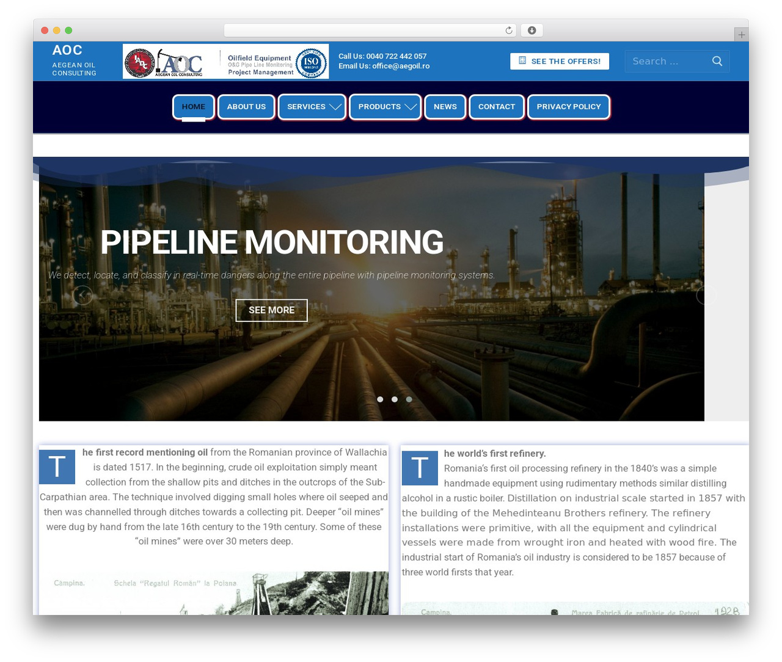Click the Campina Schela postcard image
The image size is (782, 662).
(214, 593)
